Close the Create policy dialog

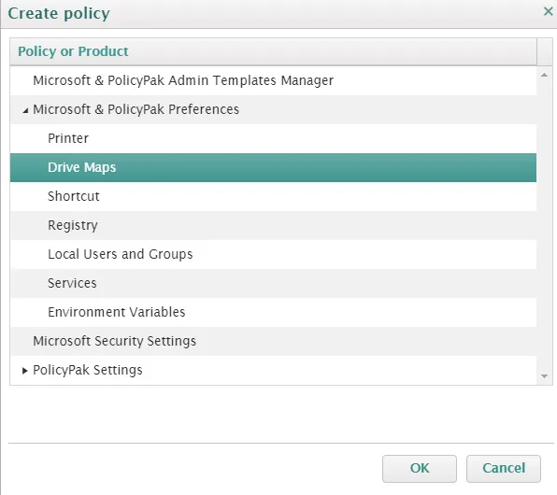(x=548, y=11)
